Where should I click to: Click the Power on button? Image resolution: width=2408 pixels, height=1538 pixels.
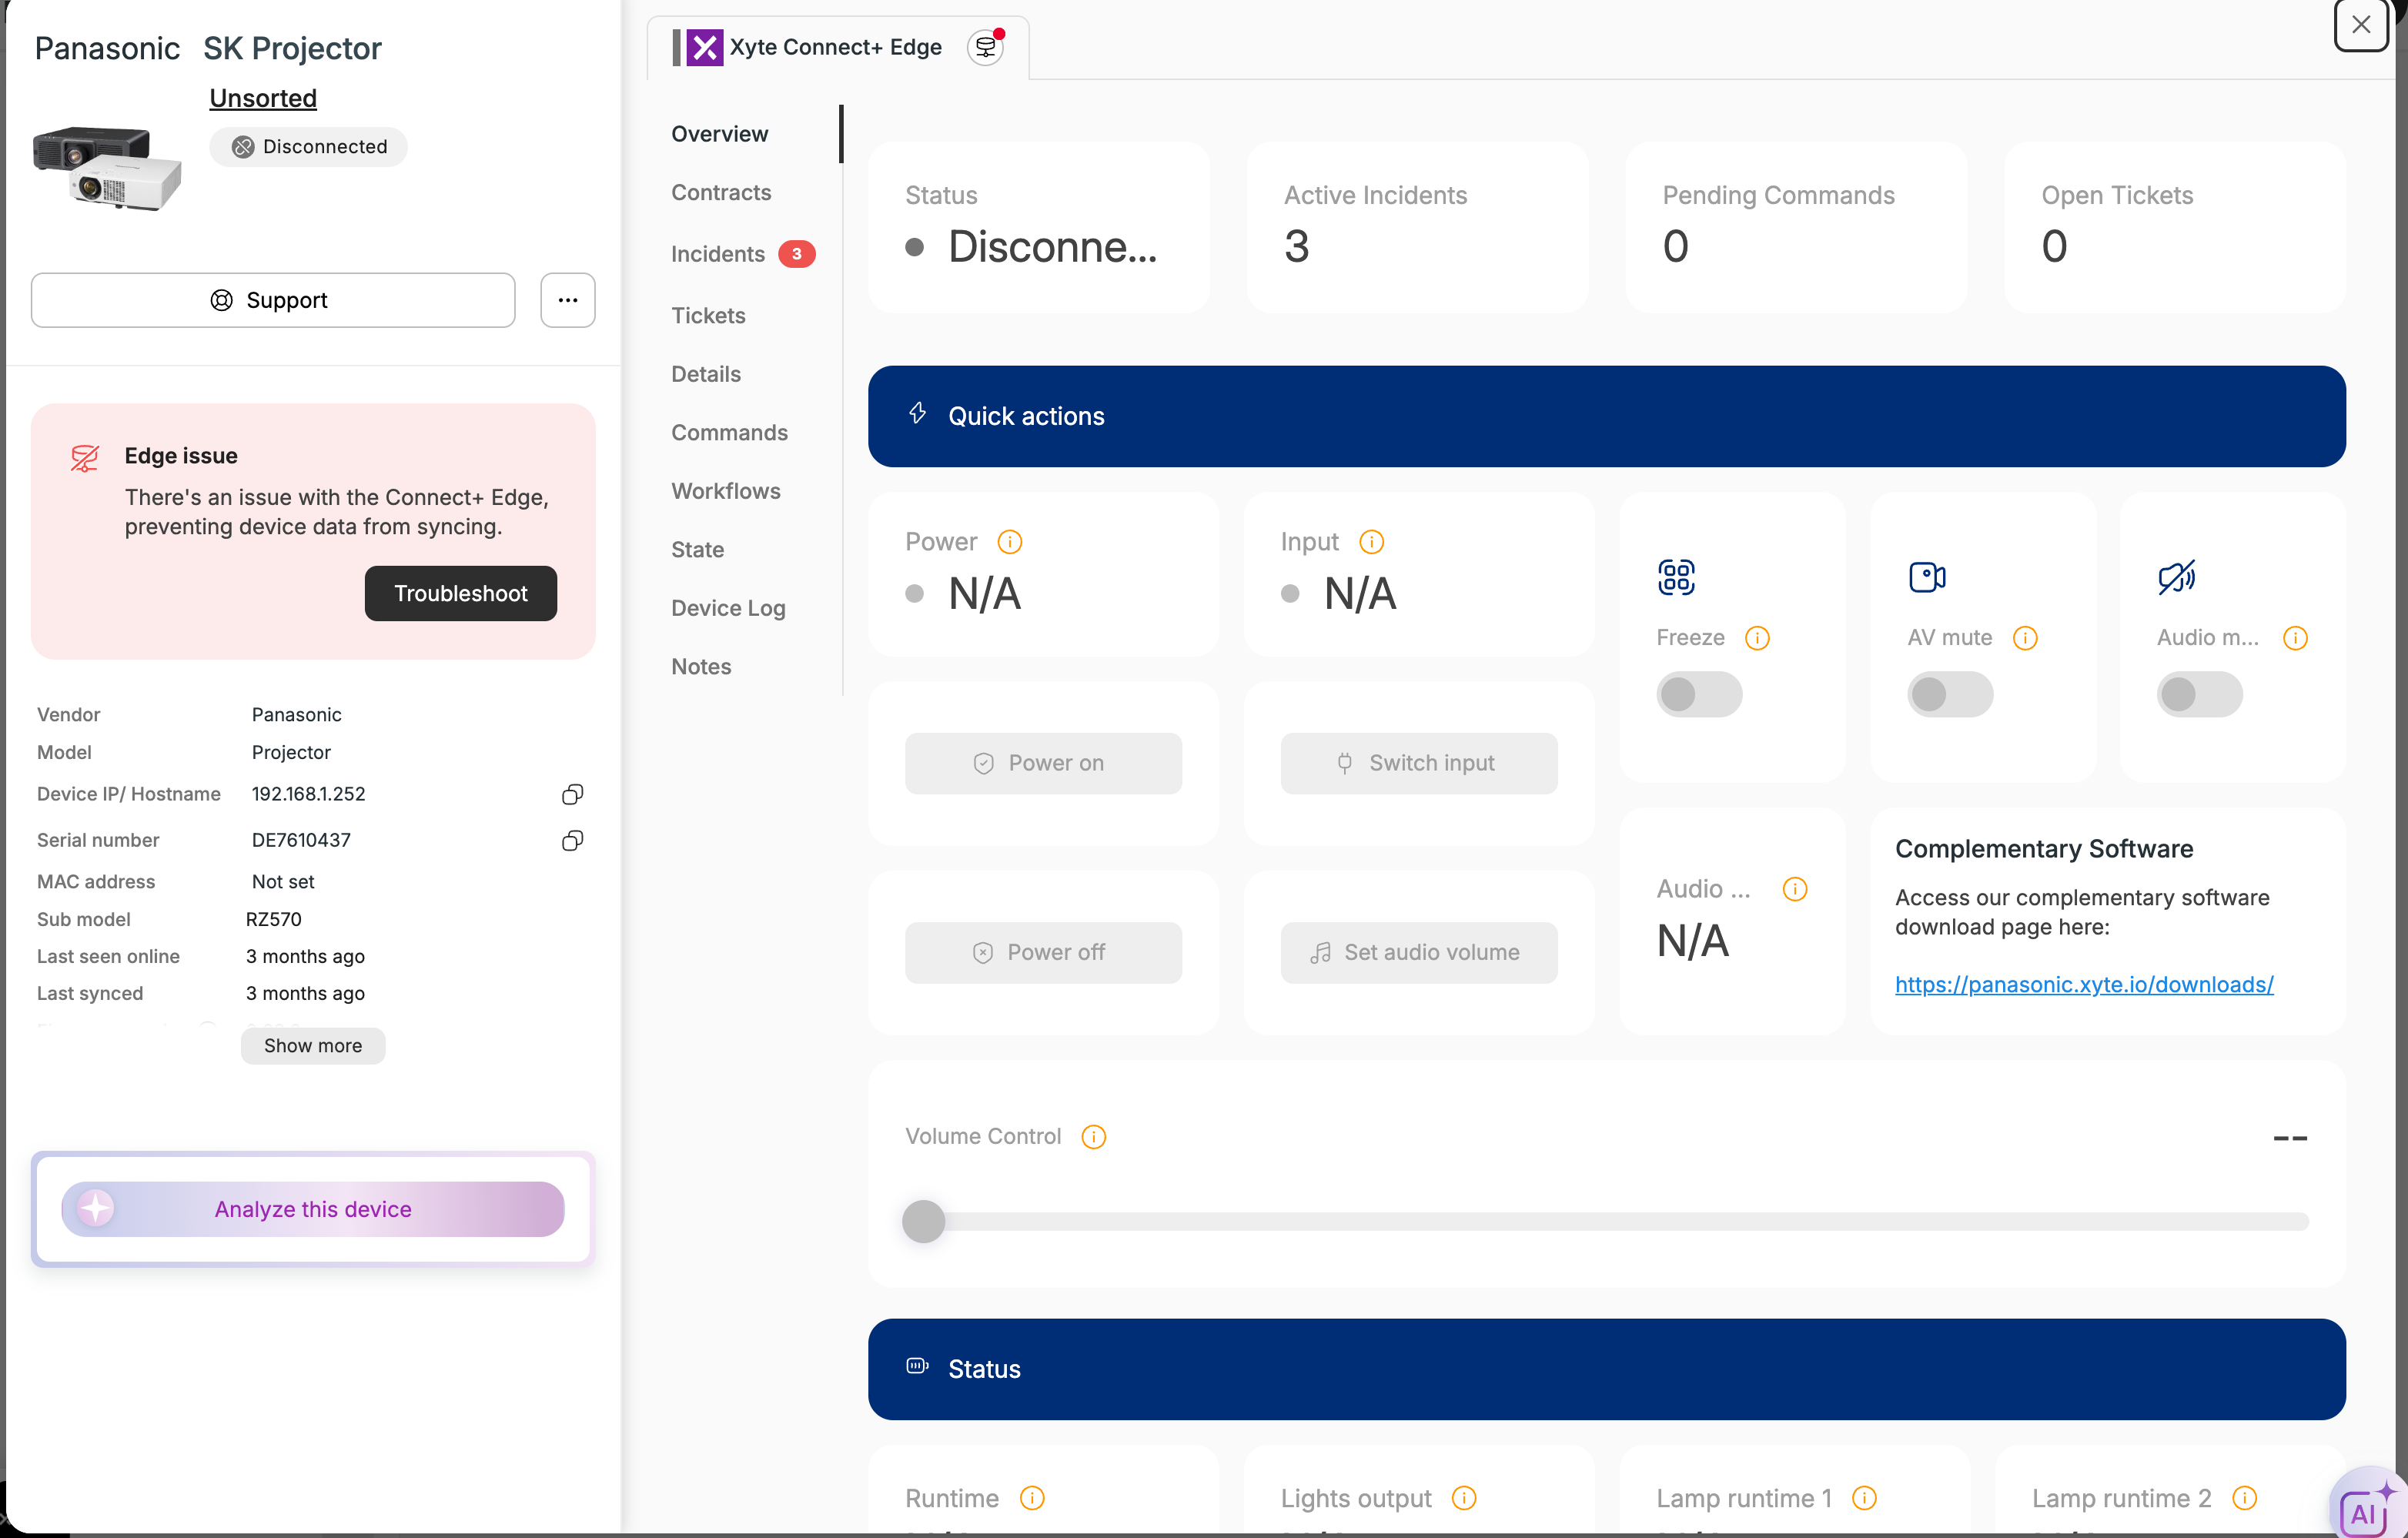click(1043, 764)
